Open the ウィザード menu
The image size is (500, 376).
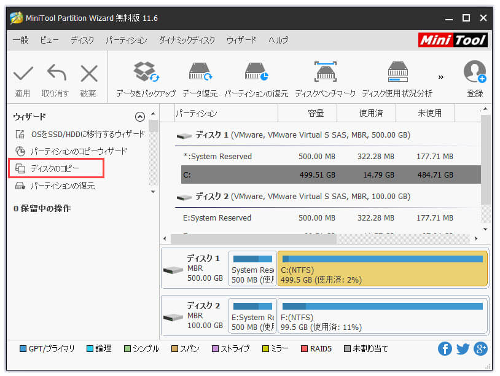tap(240, 40)
